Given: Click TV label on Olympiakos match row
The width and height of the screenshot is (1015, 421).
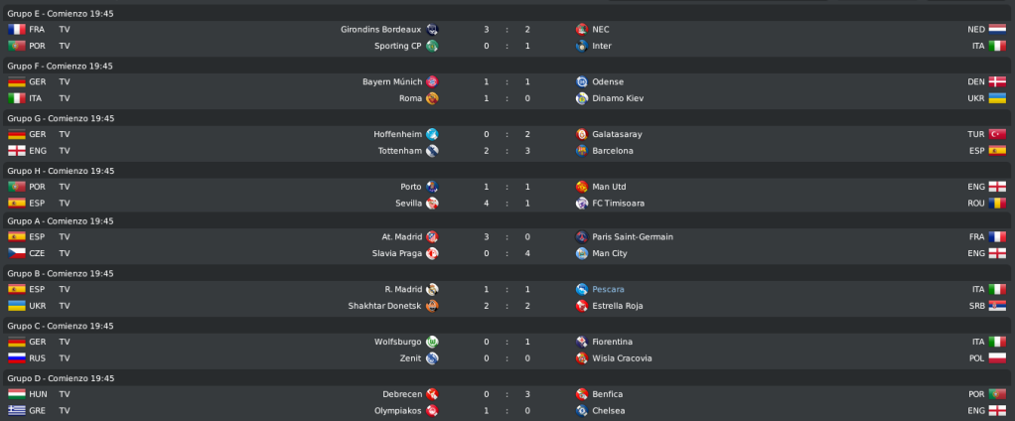Looking at the screenshot, I should 65,411.
